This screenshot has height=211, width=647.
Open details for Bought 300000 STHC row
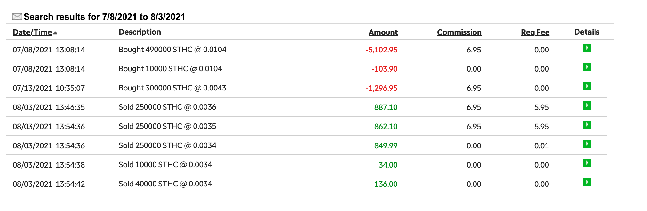click(587, 87)
